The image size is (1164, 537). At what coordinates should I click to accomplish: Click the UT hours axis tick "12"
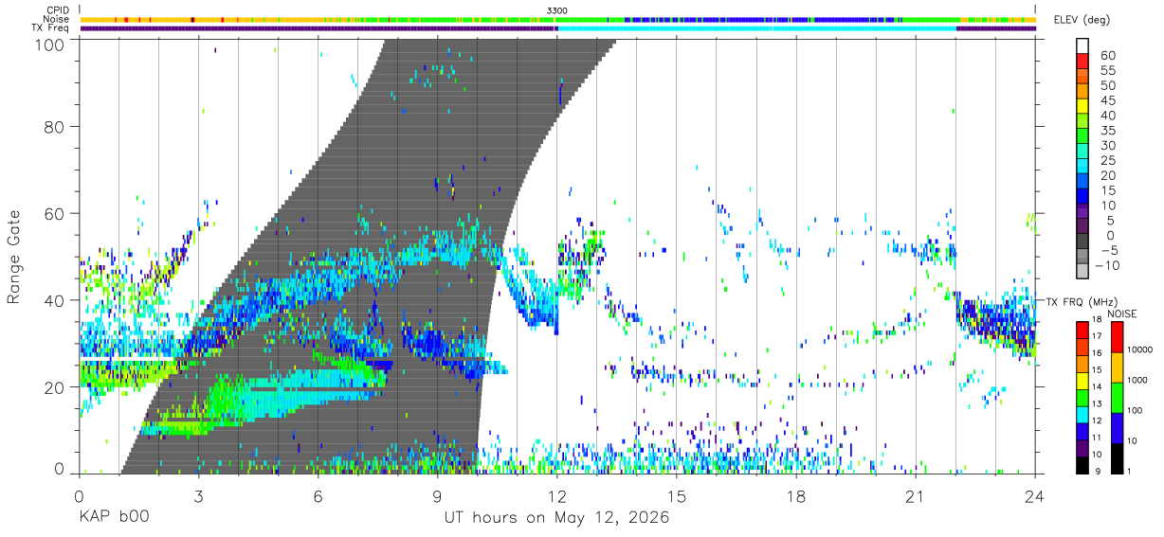(557, 497)
